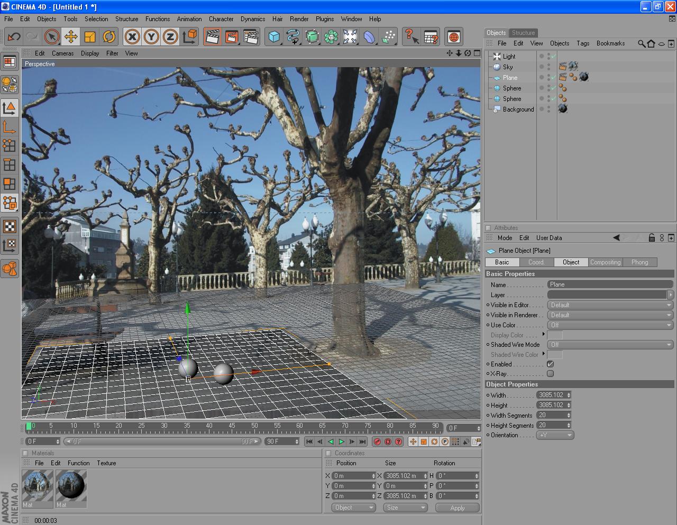Toggle the Enabled checkbox

tap(550, 364)
